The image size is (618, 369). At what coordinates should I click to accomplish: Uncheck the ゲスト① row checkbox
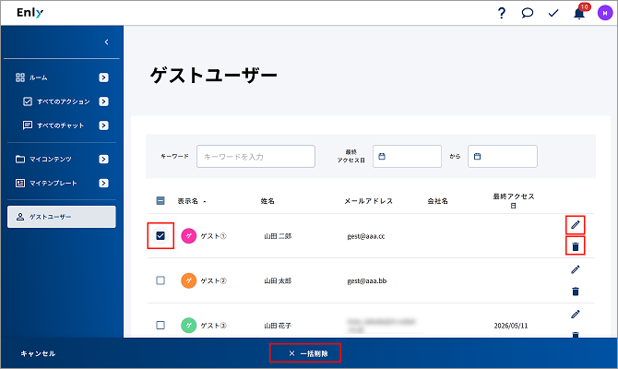tap(160, 236)
